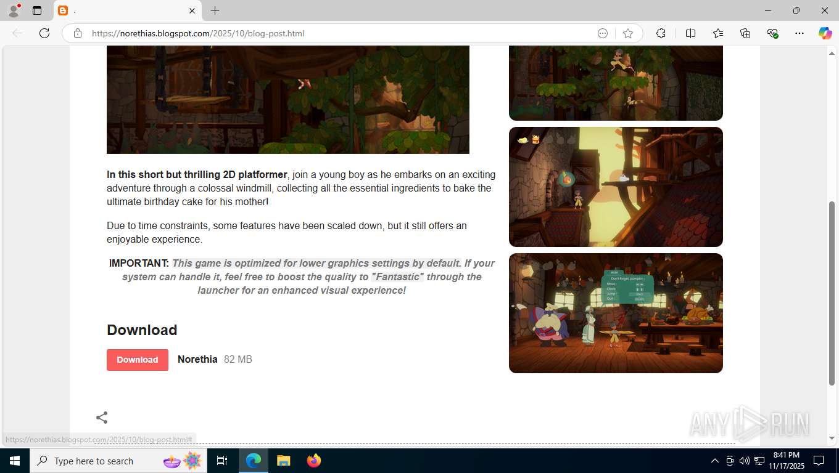
Task: Toggle split screen view
Action: [690, 33]
